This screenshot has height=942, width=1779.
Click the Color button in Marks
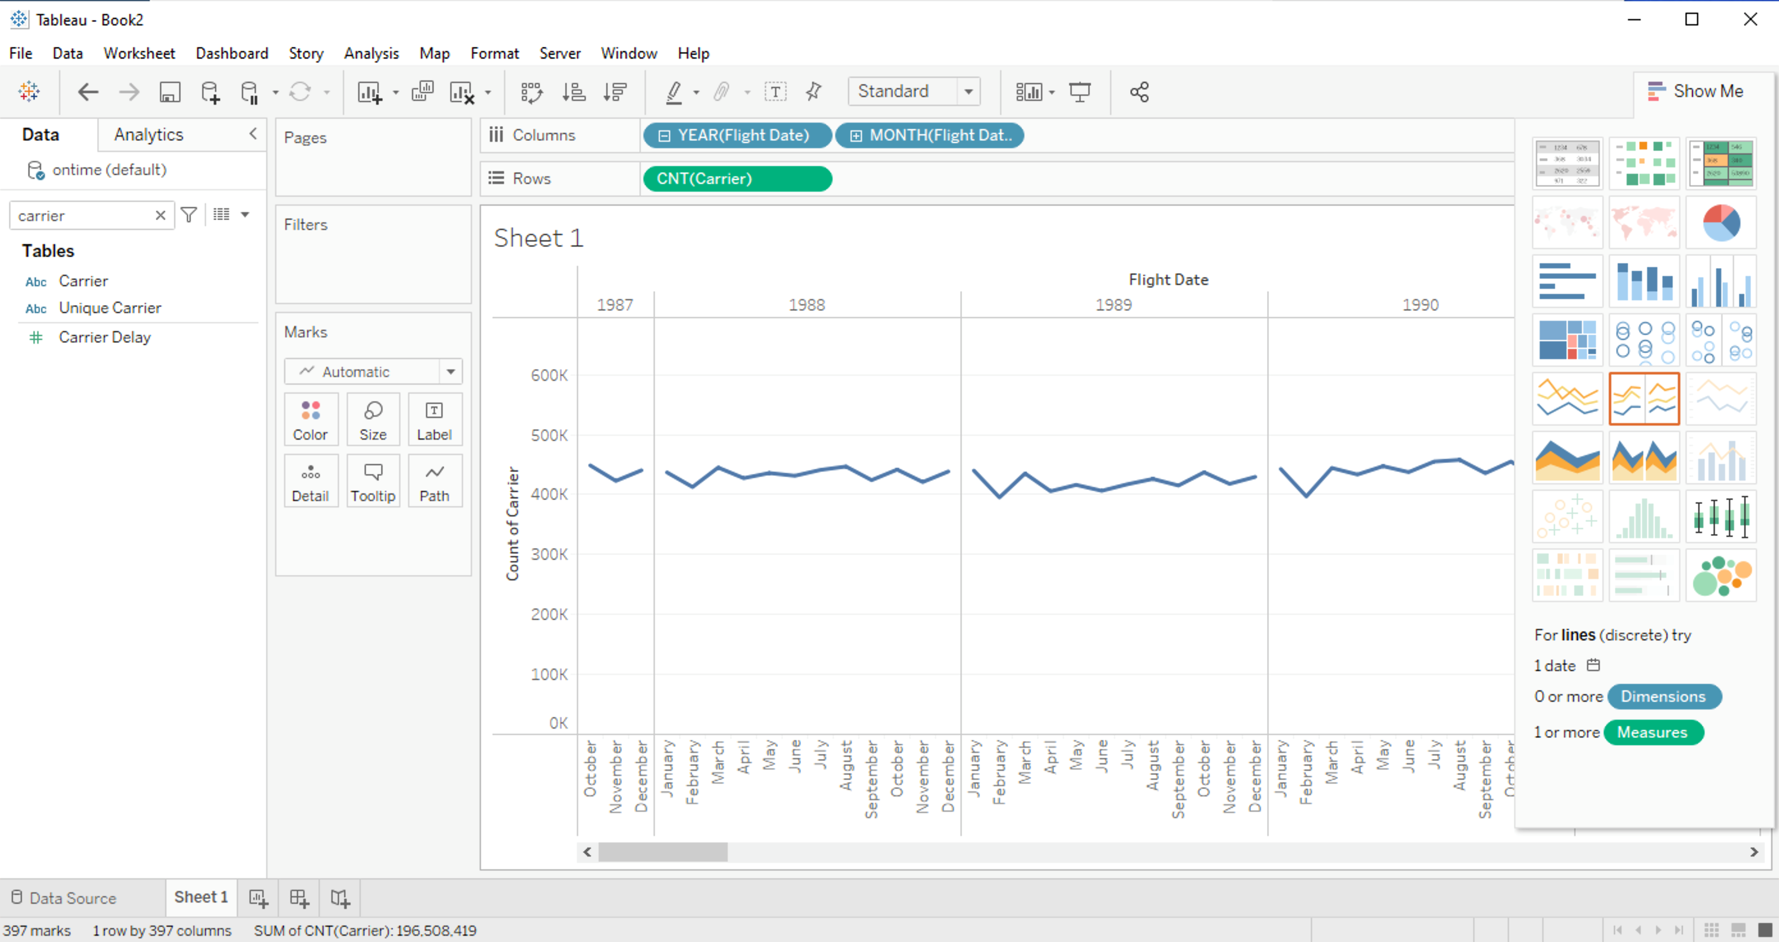[x=311, y=420]
